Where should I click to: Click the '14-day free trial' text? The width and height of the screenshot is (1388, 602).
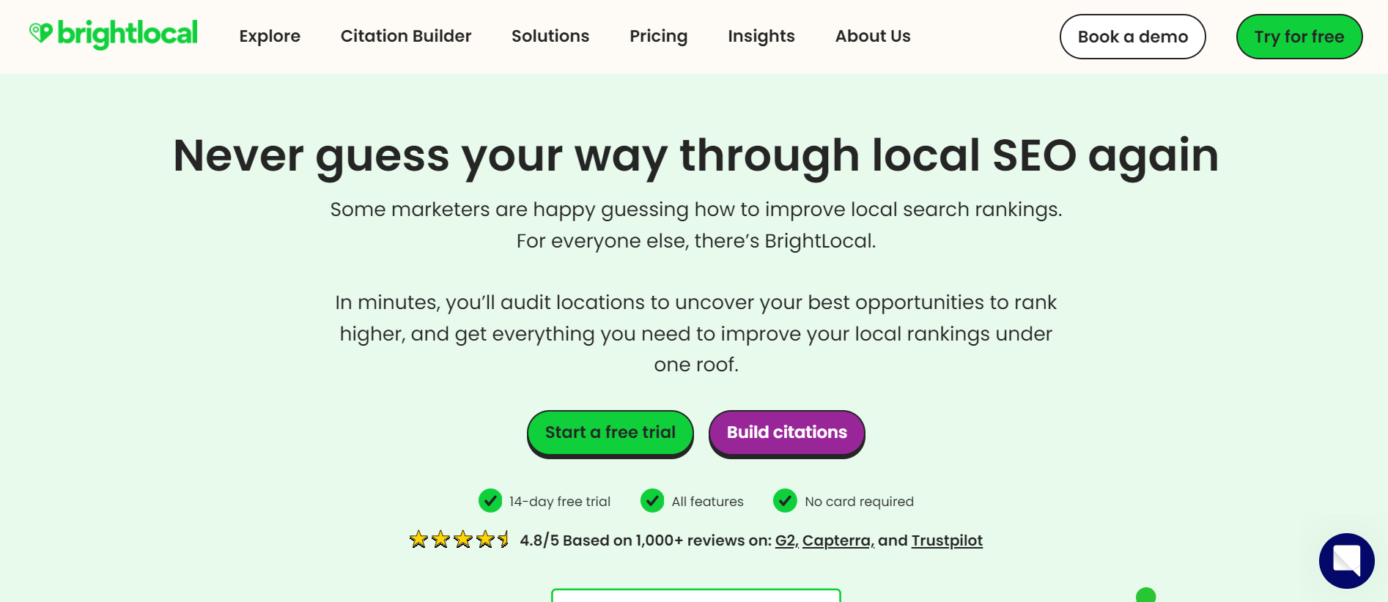[x=560, y=502]
